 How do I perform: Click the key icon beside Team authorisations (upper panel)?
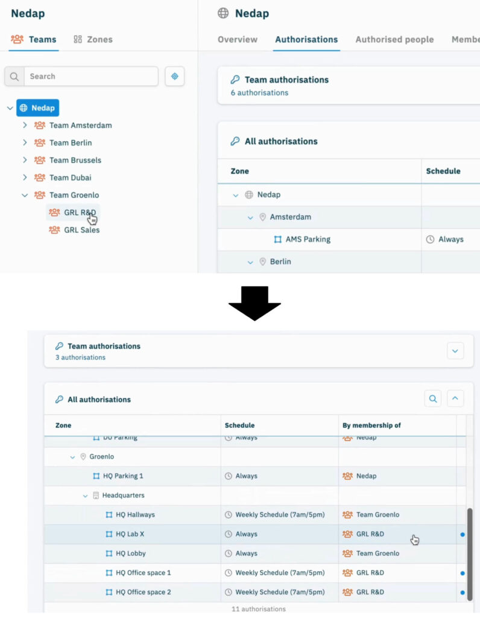(x=235, y=80)
